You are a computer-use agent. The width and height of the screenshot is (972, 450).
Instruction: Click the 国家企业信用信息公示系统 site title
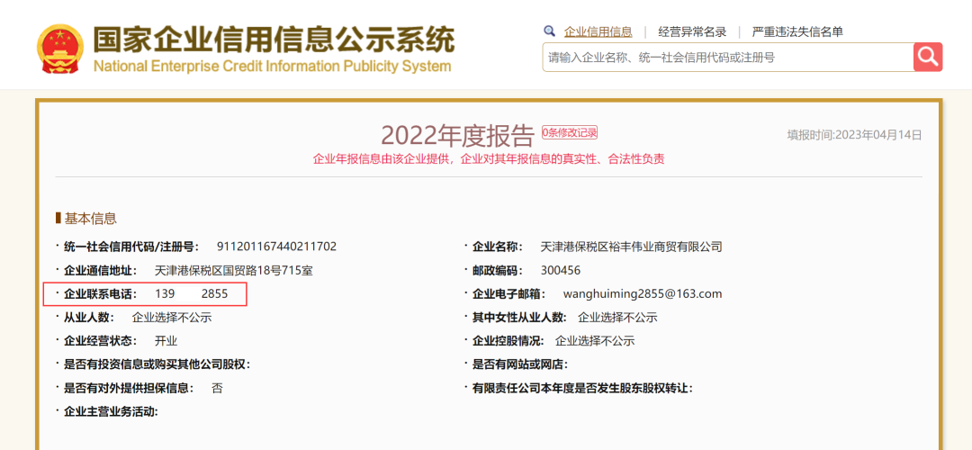coord(274,40)
